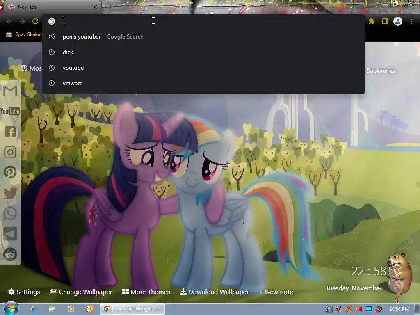The image size is (420, 315).
Task: Add a note with '+ New note'
Action: [276, 292]
